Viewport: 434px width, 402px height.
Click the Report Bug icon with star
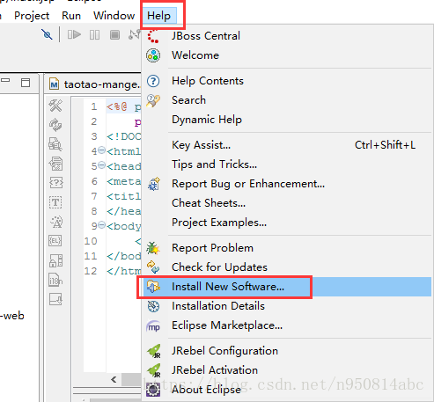pos(153,184)
